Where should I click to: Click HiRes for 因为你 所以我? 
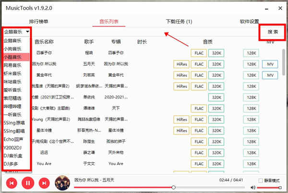tap(181, 64)
